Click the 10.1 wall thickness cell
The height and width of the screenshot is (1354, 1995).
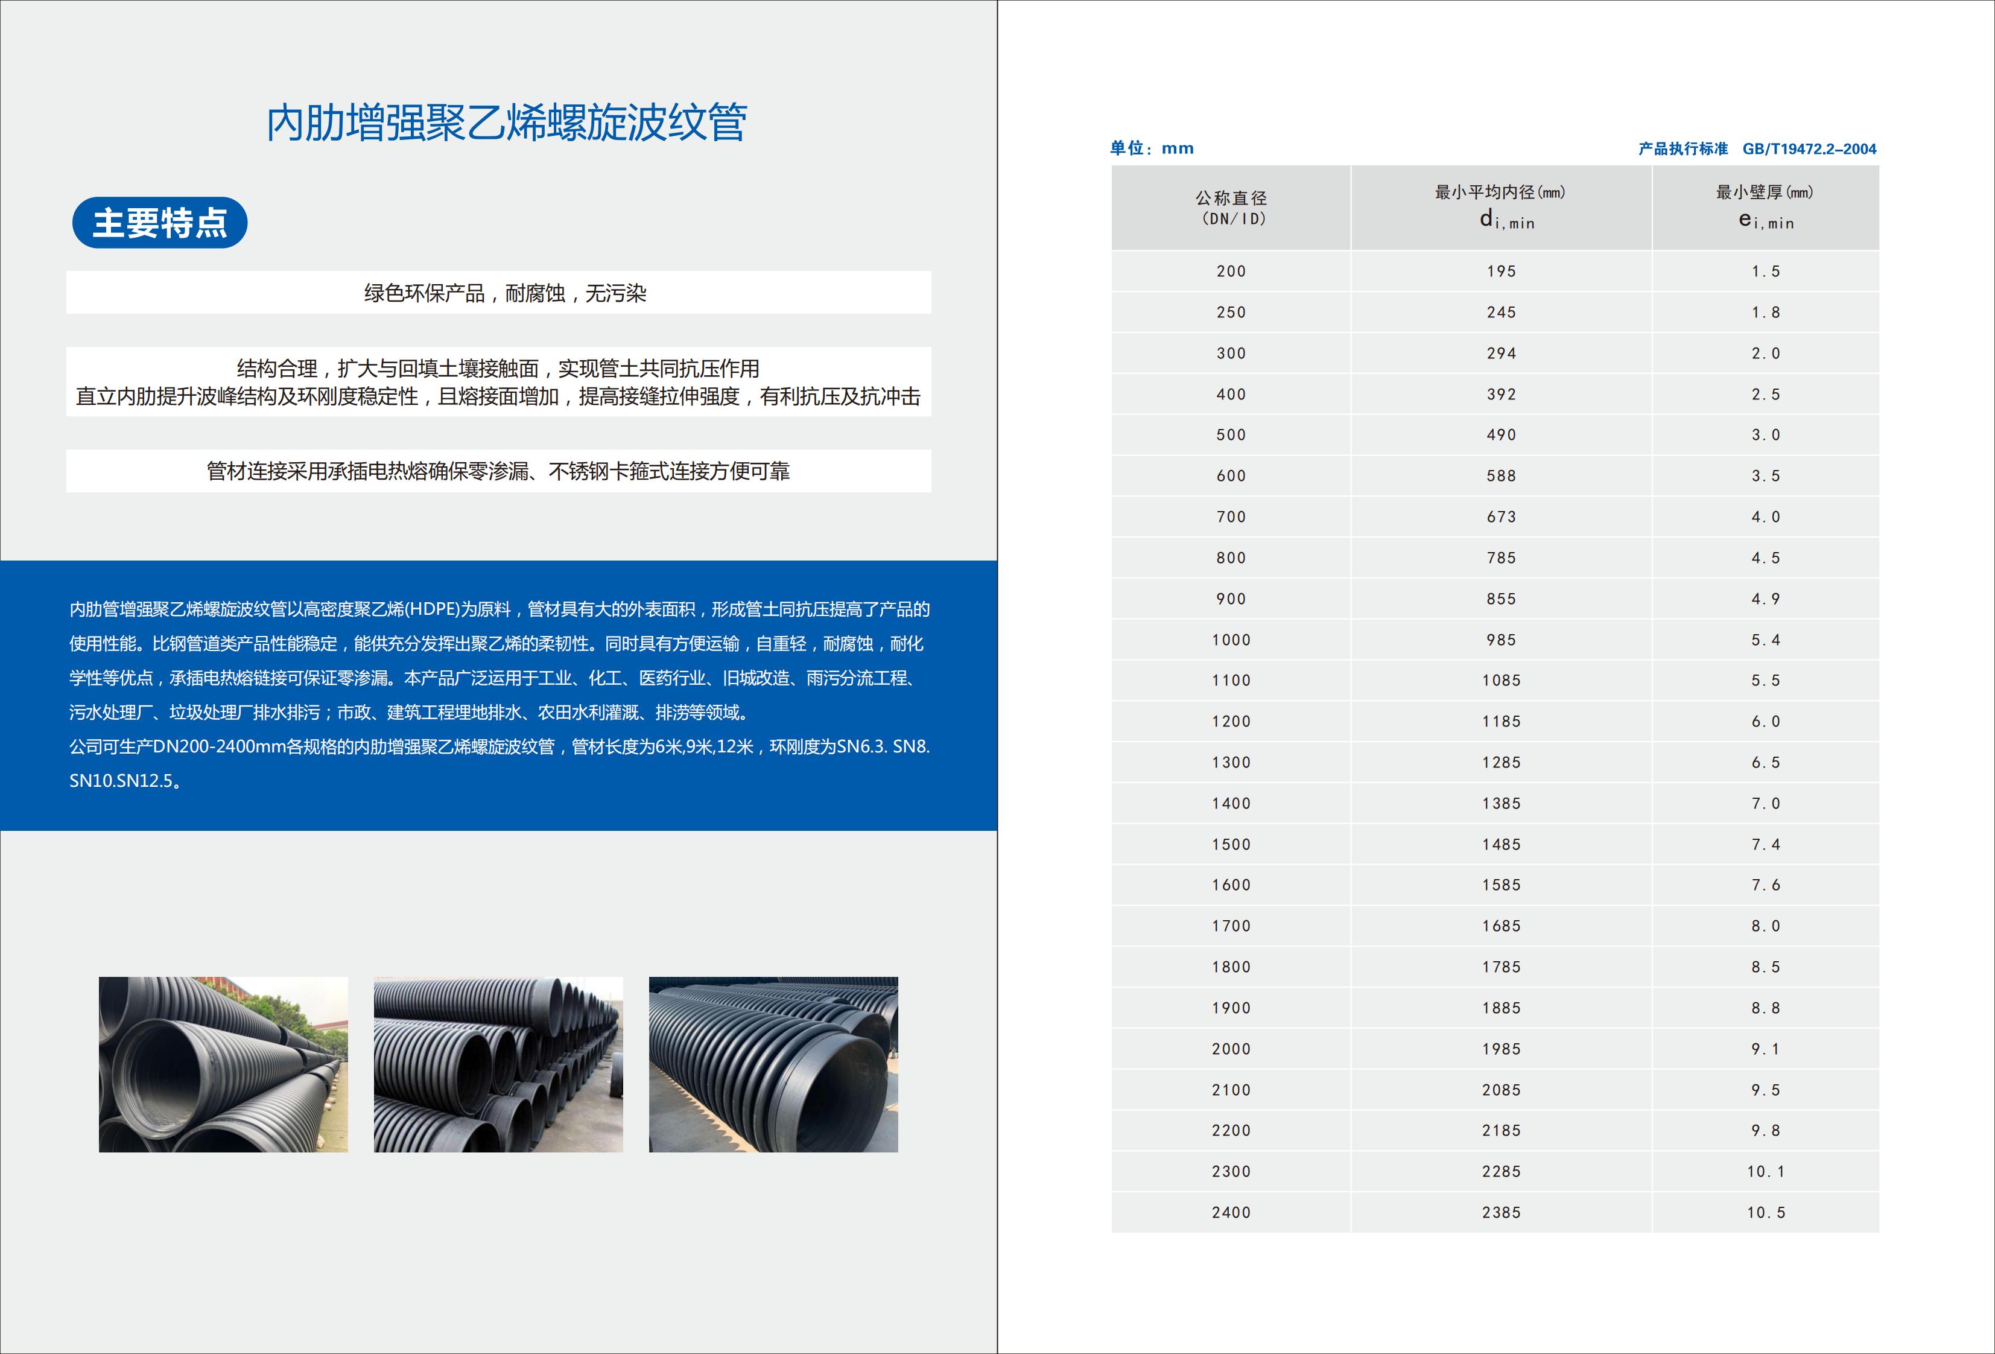tap(1765, 1172)
